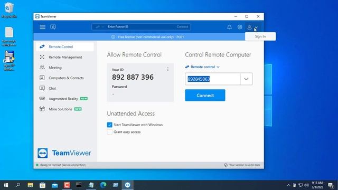Image resolution: width=338 pixels, height=190 pixels.
Task: Click the Meeting people icon
Action: point(42,68)
